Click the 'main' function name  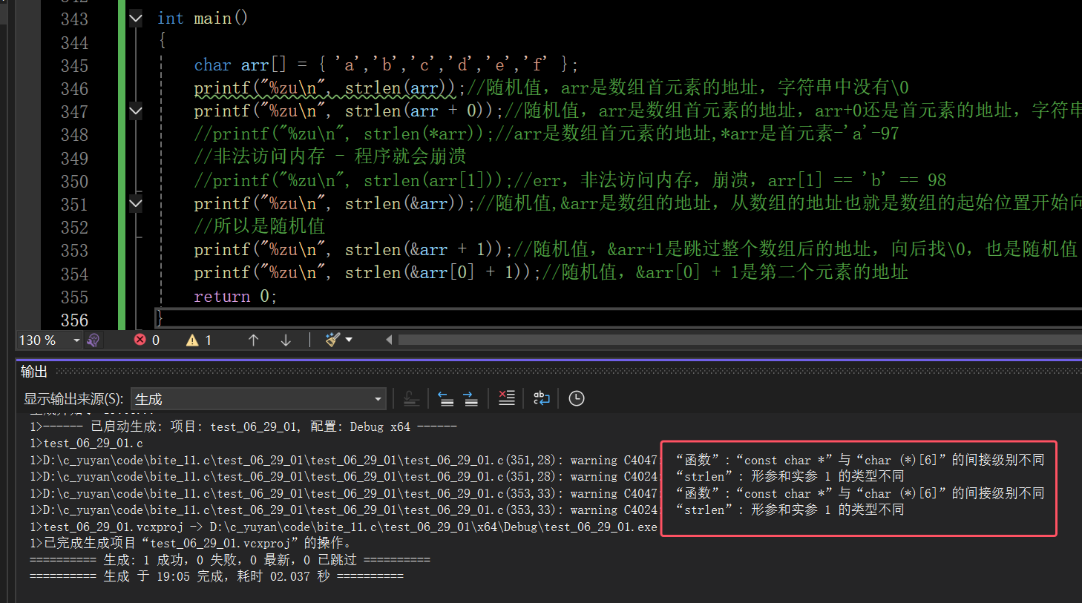pyautogui.click(x=212, y=19)
